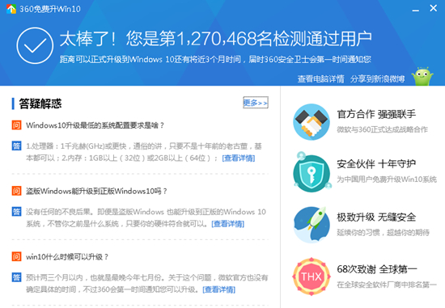Click the shield and key security icon
The width and height of the screenshot is (445, 308).
311,172
